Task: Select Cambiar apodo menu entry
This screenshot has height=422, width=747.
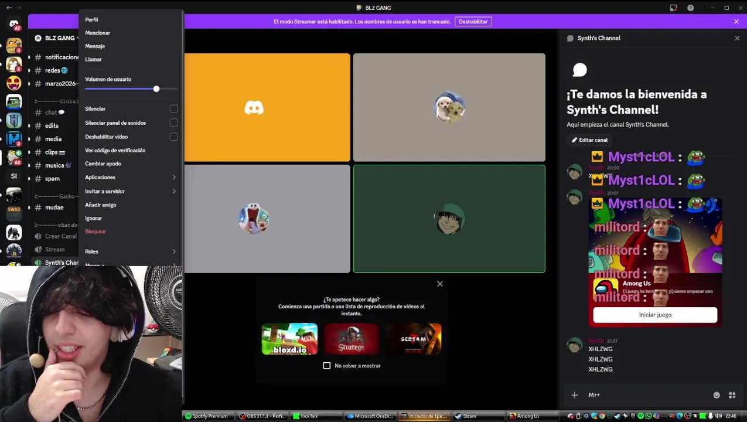Action: coord(131,164)
